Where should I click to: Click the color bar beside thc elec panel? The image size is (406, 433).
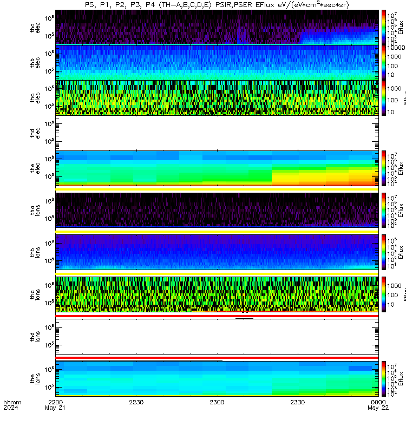coord(384,98)
